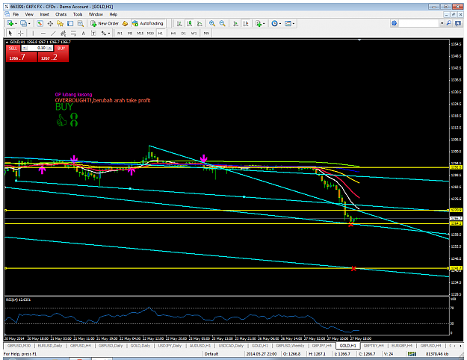This screenshot has height=360, width=467.
Task: Click the New Order button
Action: (x=105, y=23)
